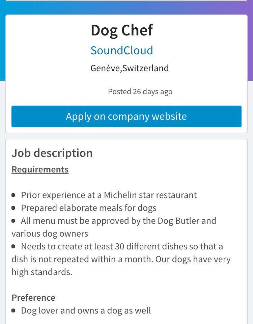Click the high standards sentence ending

(42, 272)
